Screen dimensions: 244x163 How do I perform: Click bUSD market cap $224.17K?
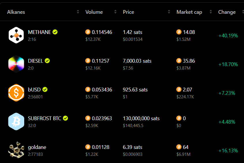coord(185,97)
